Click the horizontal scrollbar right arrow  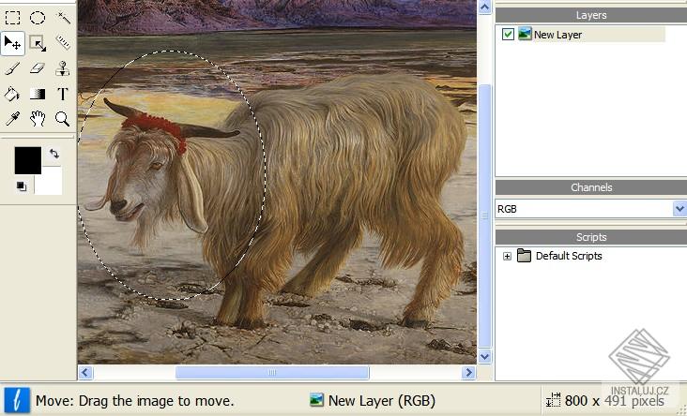pyautogui.click(x=469, y=373)
